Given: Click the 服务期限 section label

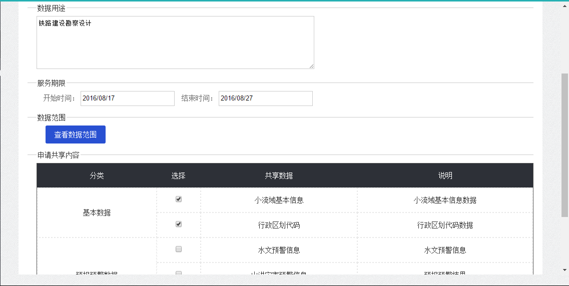Looking at the screenshot, I should pos(51,83).
